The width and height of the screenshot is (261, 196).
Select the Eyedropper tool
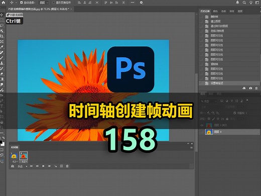tap(2, 47)
